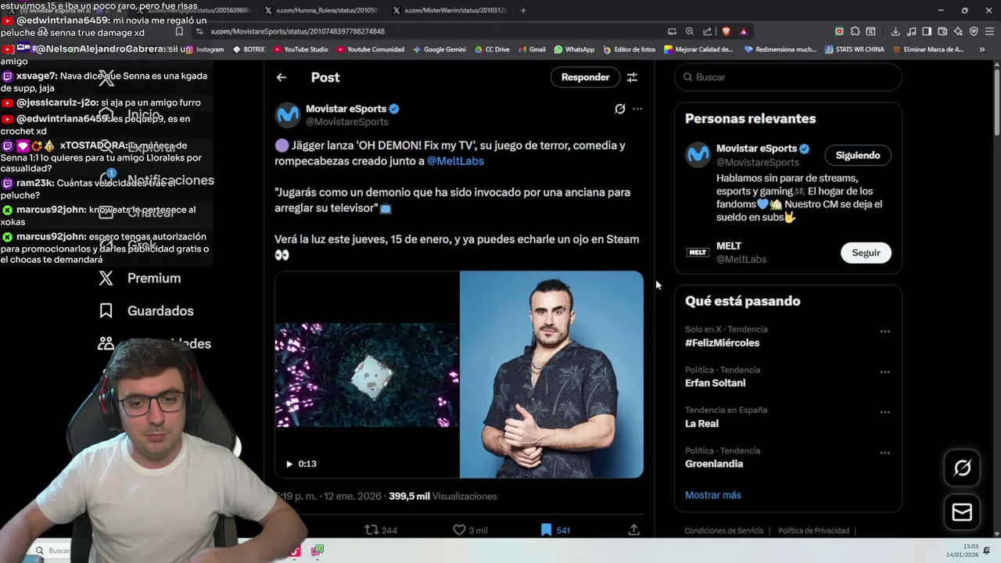This screenshot has height=563, width=1001.
Task: Open Movistar eSports avatar in Personas relevantes
Action: tap(698, 154)
